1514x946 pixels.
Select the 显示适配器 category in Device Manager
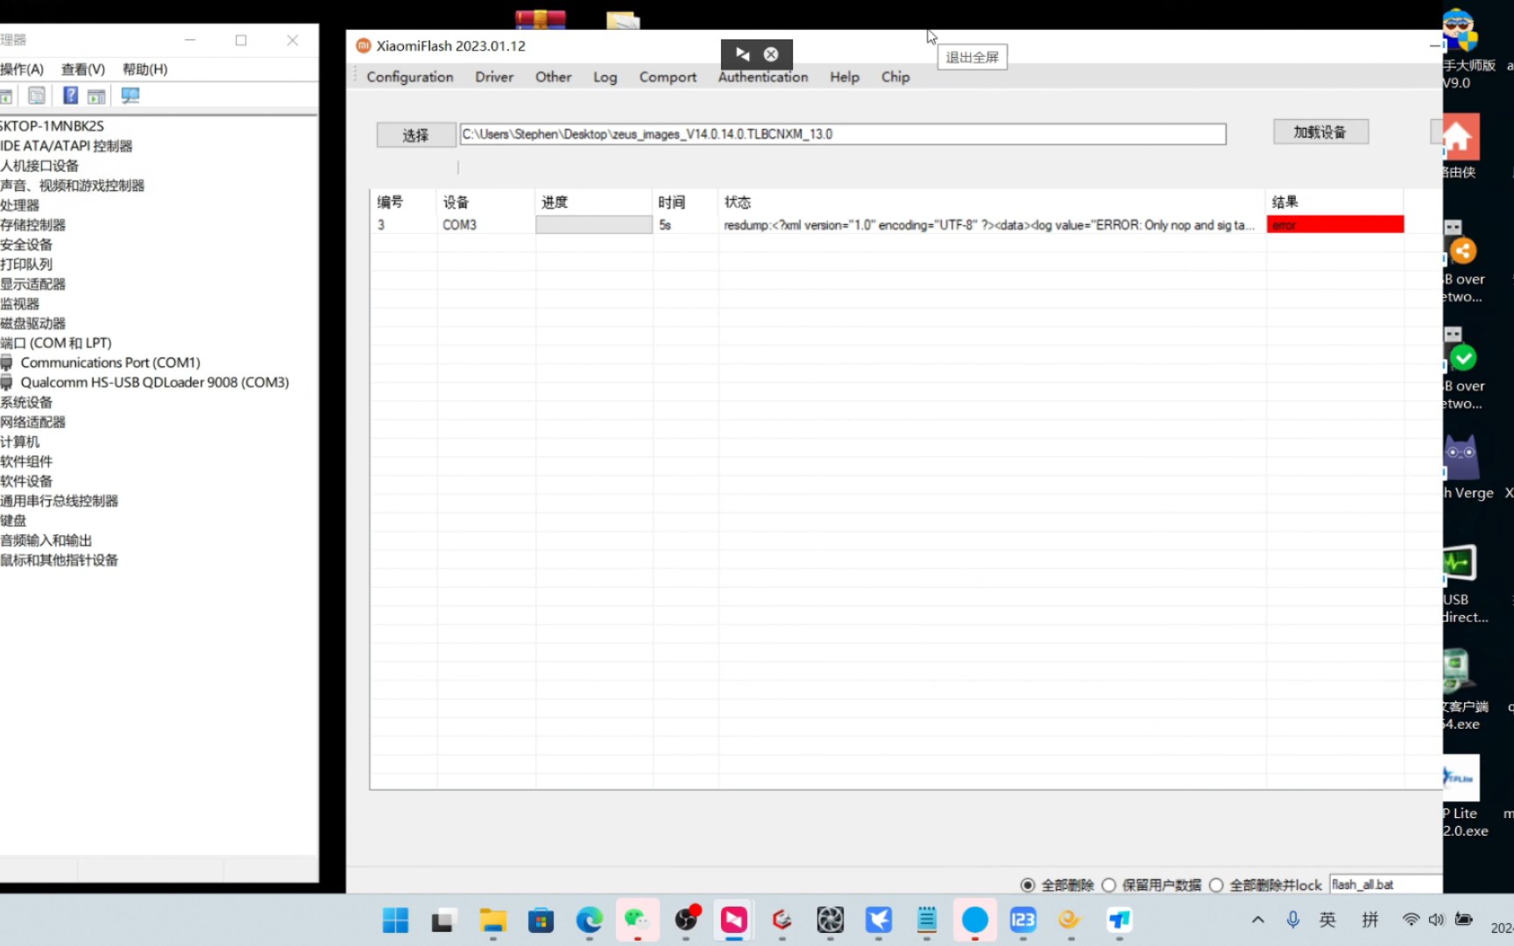[x=33, y=284]
